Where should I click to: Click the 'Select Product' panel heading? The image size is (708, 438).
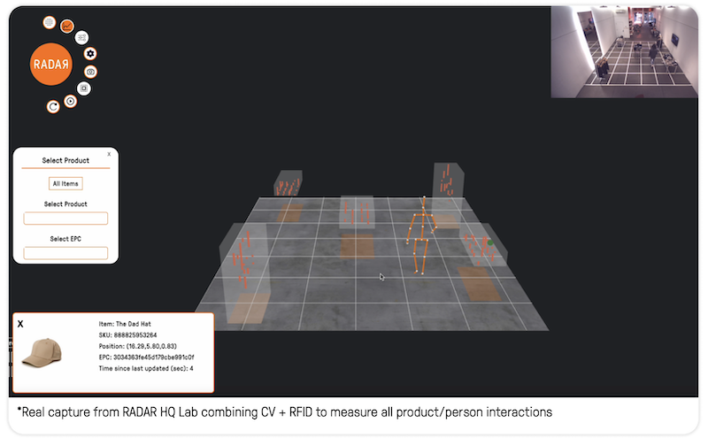pos(65,160)
